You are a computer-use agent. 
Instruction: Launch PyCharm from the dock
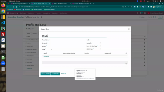(3, 28)
